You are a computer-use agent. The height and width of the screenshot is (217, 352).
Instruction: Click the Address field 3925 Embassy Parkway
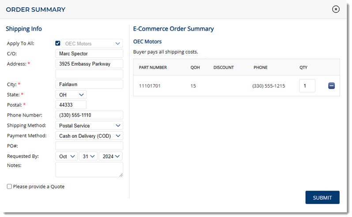(x=89, y=64)
